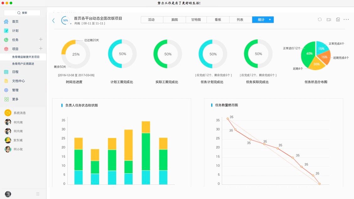The height and width of the screenshot is (199, 354).
Task: Switch to the 列表 tab
Action: click(240, 20)
